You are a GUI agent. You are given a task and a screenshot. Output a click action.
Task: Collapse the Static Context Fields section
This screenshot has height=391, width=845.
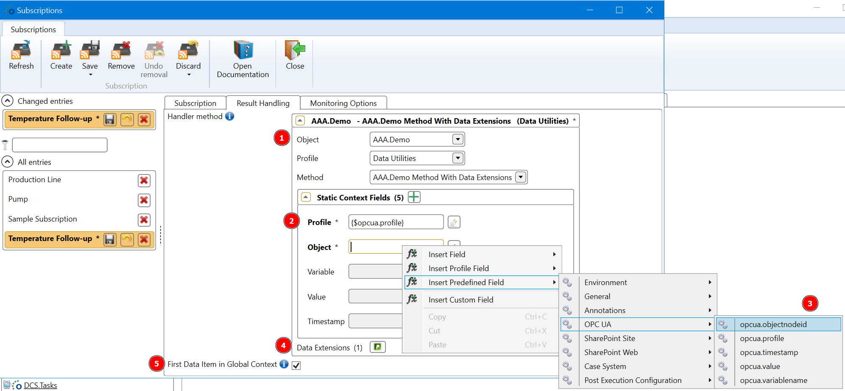coord(306,197)
